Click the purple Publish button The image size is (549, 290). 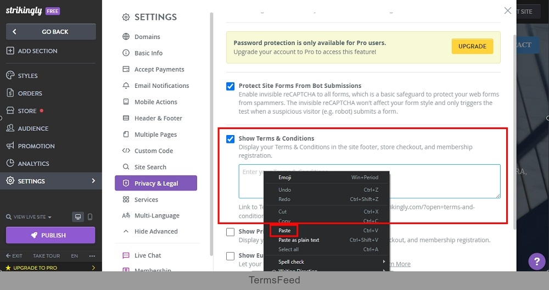click(51, 235)
